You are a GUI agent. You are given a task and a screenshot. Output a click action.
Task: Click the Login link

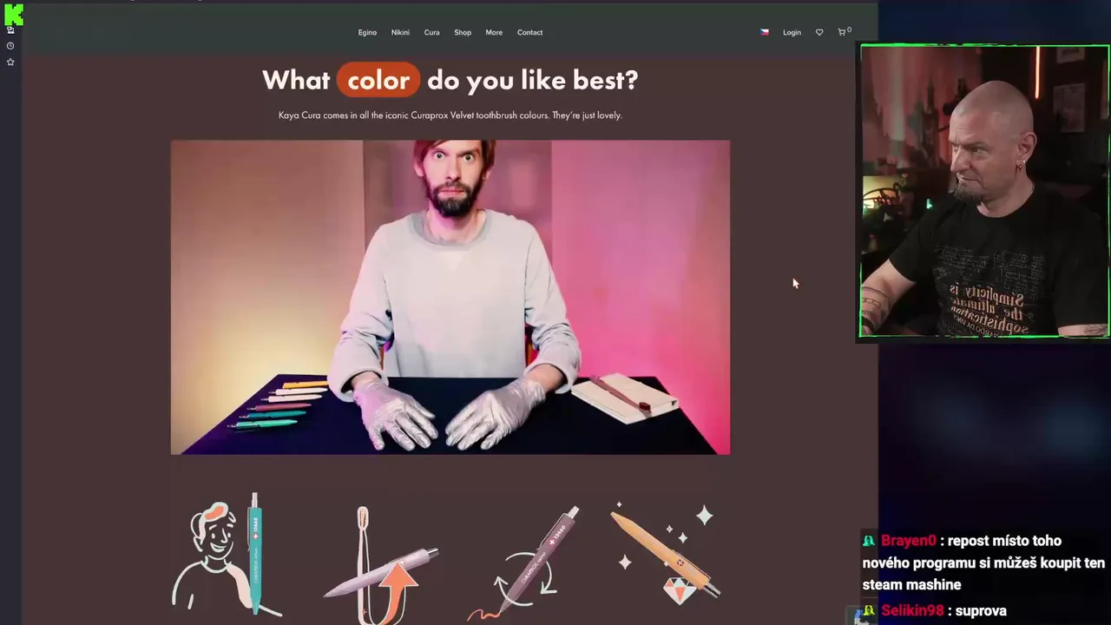[x=792, y=32]
